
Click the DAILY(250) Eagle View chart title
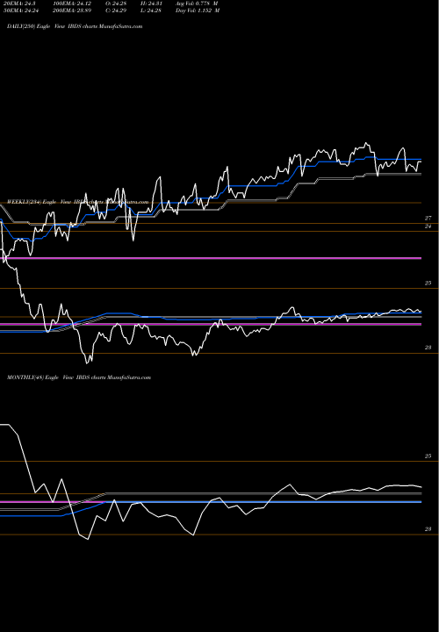click(75, 26)
